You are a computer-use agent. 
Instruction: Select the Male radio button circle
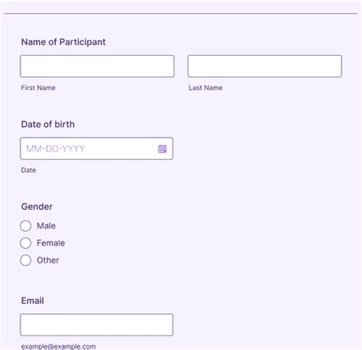tap(26, 225)
